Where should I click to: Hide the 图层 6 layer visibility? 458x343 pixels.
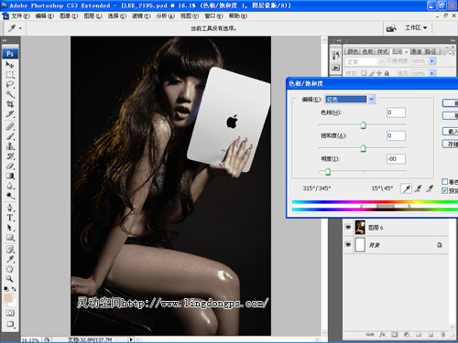(x=348, y=227)
